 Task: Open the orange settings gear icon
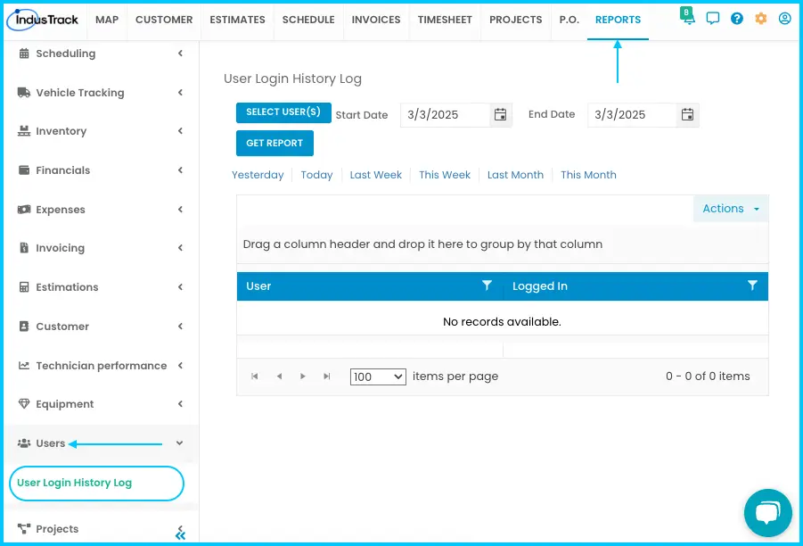click(760, 19)
